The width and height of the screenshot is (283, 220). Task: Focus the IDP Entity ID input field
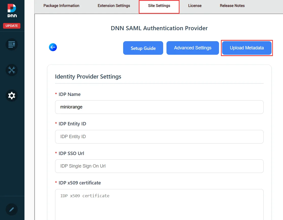pos(159,137)
